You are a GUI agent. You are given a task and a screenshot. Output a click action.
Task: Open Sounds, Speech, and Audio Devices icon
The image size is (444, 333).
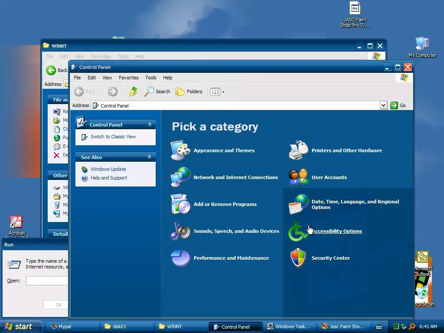(180, 231)
